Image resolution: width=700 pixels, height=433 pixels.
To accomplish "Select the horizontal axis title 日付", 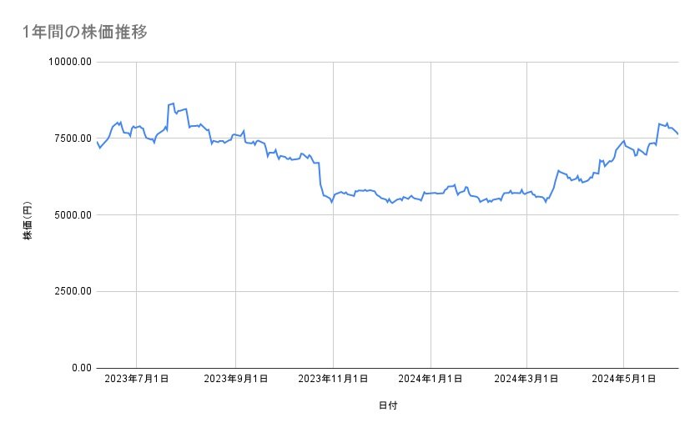I will 388,405.
